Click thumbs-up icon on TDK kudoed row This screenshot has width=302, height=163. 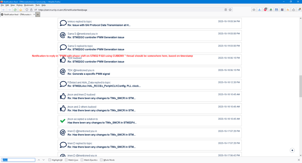tap(63, 60)
